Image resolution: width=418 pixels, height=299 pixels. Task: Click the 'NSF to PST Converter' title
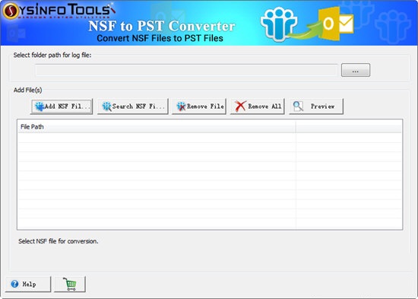tap(162, 26)
